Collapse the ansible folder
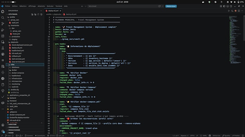 pos(25,17)
